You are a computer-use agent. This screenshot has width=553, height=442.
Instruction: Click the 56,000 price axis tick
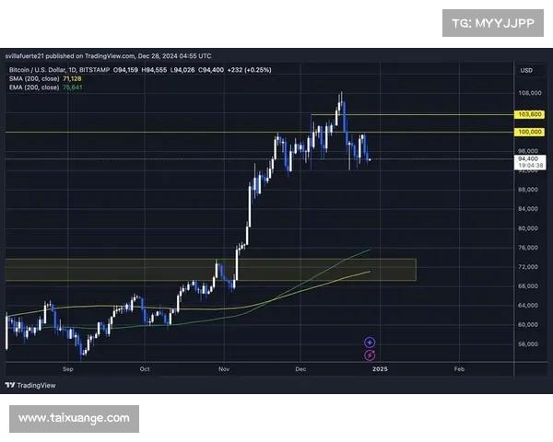click(528, 344)
